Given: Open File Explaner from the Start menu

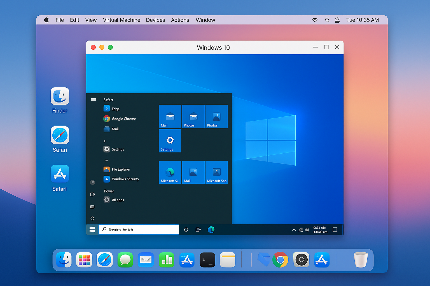Looking at the screenshot, I should [117, 169].
